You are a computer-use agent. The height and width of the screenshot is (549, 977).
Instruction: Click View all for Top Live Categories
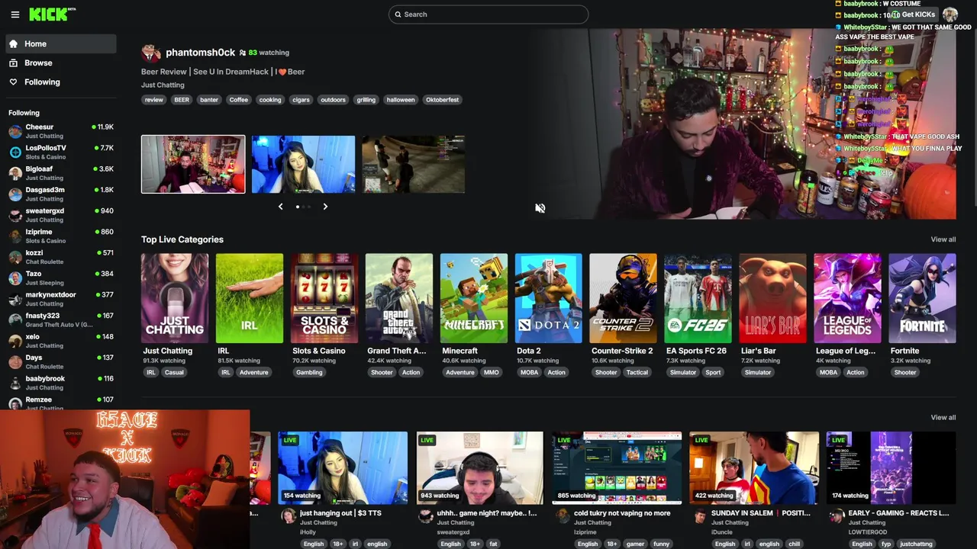point(943,239)
